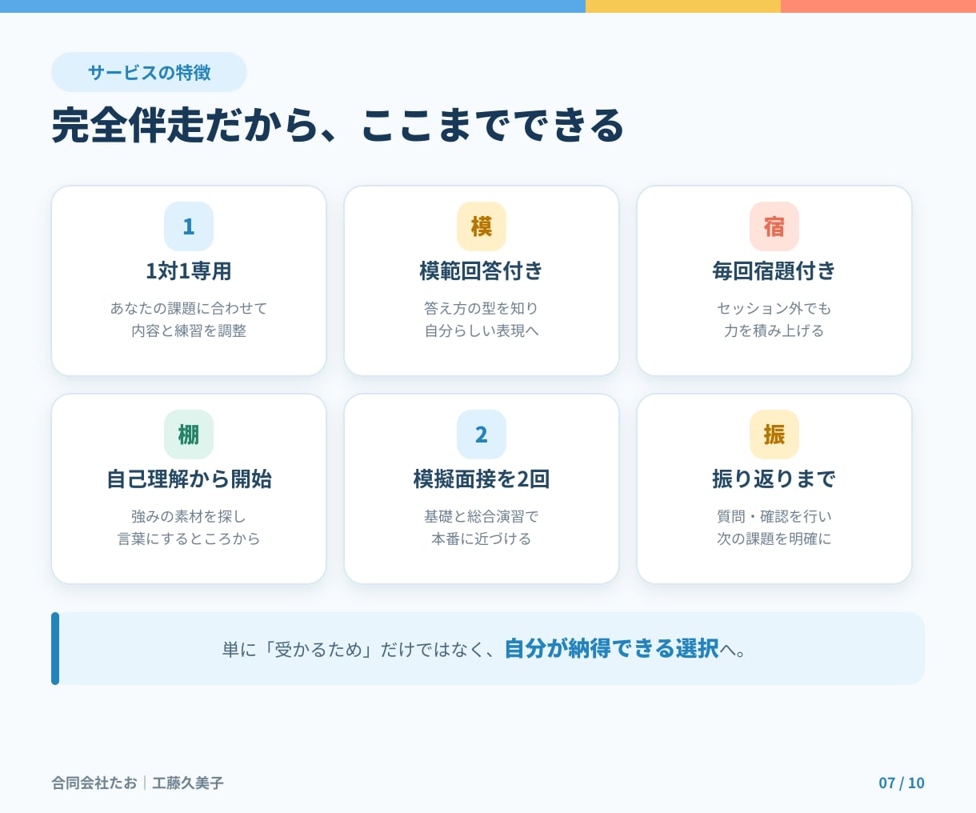Click the text 本番に近づける
The image size is (976, 813).
[482, 539]
